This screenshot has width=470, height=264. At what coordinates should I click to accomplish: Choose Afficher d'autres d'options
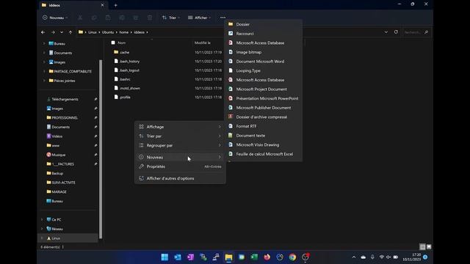(180, 178)
